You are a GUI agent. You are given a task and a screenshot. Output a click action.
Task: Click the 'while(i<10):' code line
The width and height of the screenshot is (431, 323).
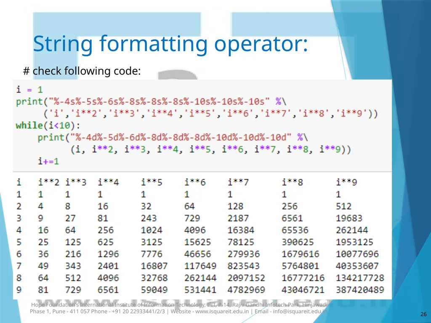(x=48, y=125)
